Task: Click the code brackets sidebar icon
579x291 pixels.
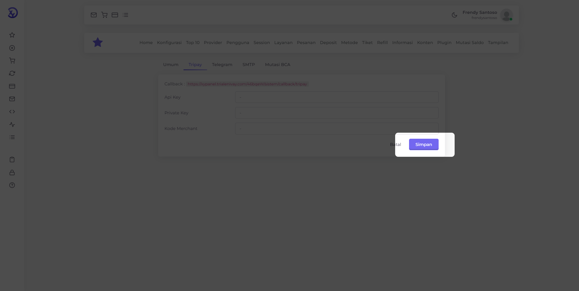Action: point(12,112)
